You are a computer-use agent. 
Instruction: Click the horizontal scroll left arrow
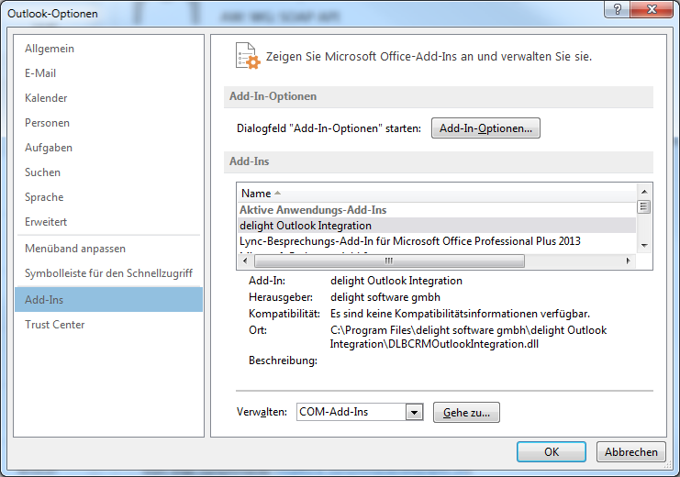[244, 261]
